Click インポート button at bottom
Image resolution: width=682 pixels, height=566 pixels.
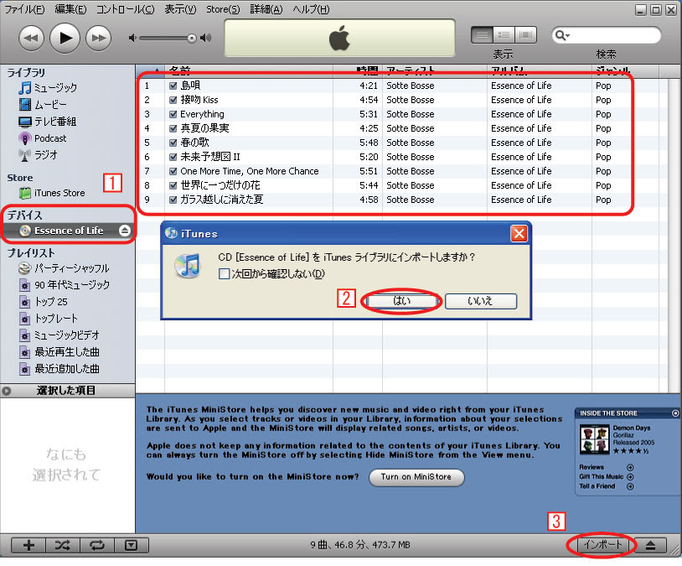(x=602, y=545)
